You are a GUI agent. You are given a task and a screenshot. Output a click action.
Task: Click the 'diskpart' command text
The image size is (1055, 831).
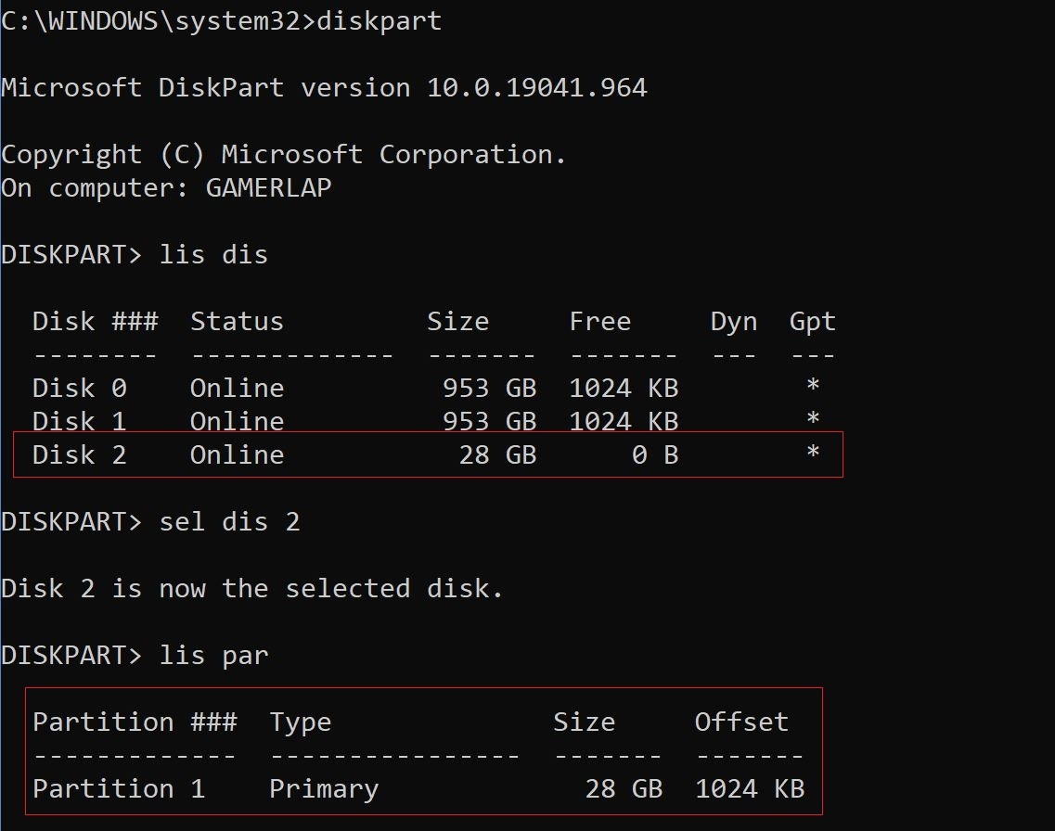point(379,20)
